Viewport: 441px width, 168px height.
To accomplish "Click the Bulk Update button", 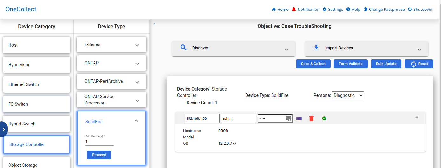I will (x=386, y=64).
